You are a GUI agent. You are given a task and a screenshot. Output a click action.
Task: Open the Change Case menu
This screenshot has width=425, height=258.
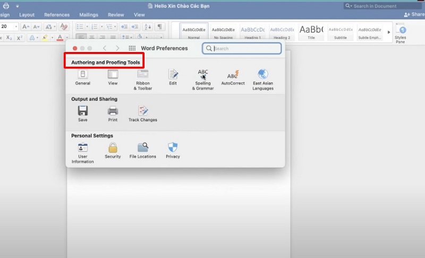point(50,27)
